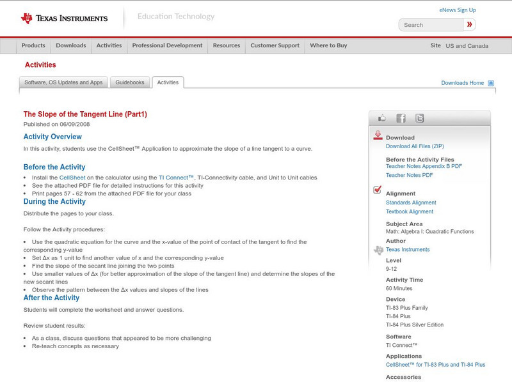The image size is (512, 382).
Task: Click the thumbs-up like icon
Action: click(381, 118)
